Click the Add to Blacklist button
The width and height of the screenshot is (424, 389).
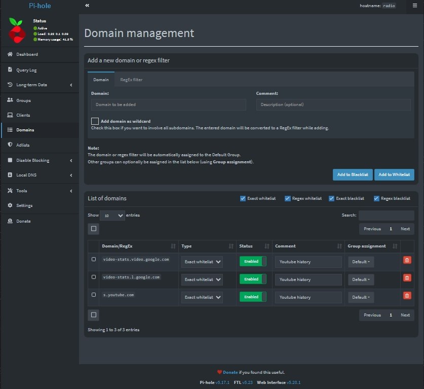coord(353,174)
